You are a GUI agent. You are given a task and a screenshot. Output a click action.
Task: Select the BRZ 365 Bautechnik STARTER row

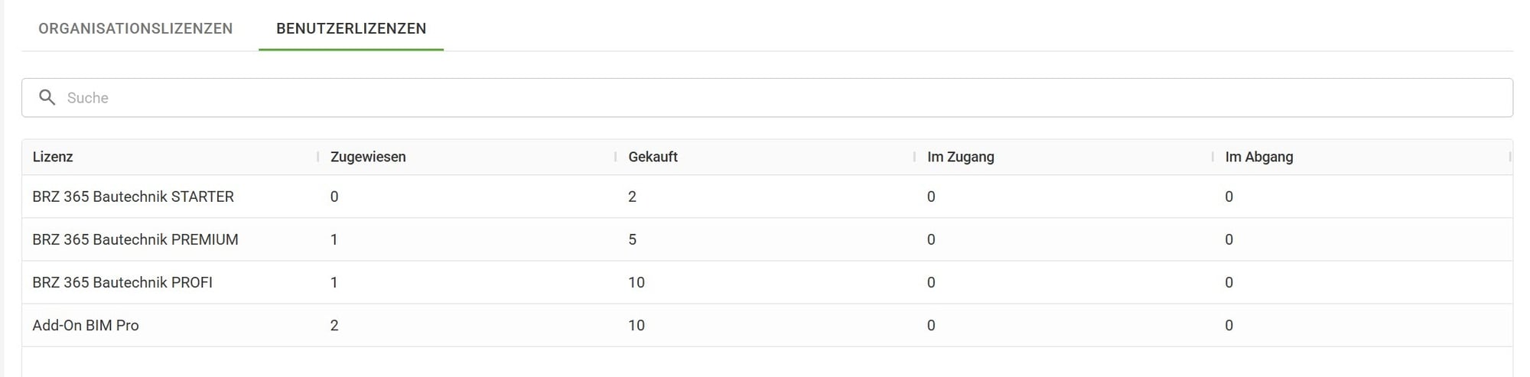pos(767,197)
